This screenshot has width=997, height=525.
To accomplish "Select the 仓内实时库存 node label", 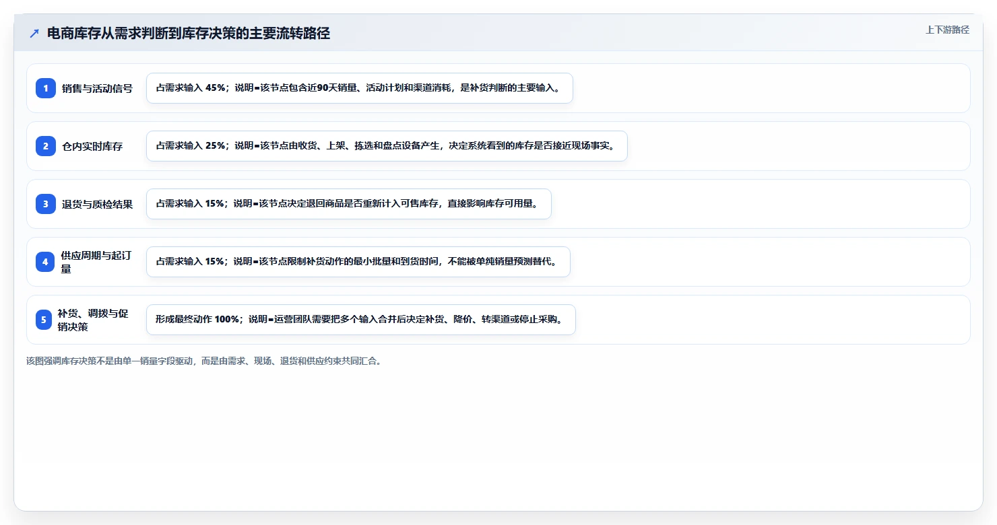I will coord(92,146).
